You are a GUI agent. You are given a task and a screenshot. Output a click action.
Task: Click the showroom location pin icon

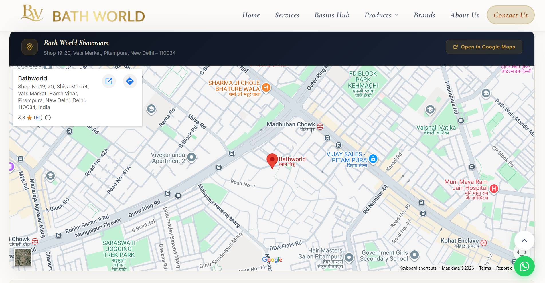coord(29,47)
